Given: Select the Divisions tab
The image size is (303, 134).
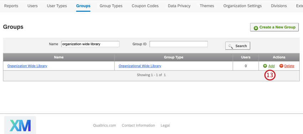Looking at the screenshot, I should [279, 6].
